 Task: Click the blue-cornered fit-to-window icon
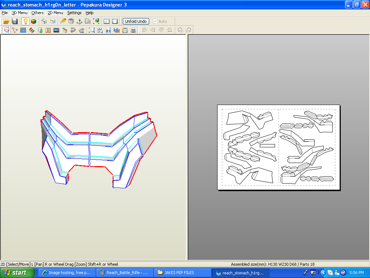(91, 30)
